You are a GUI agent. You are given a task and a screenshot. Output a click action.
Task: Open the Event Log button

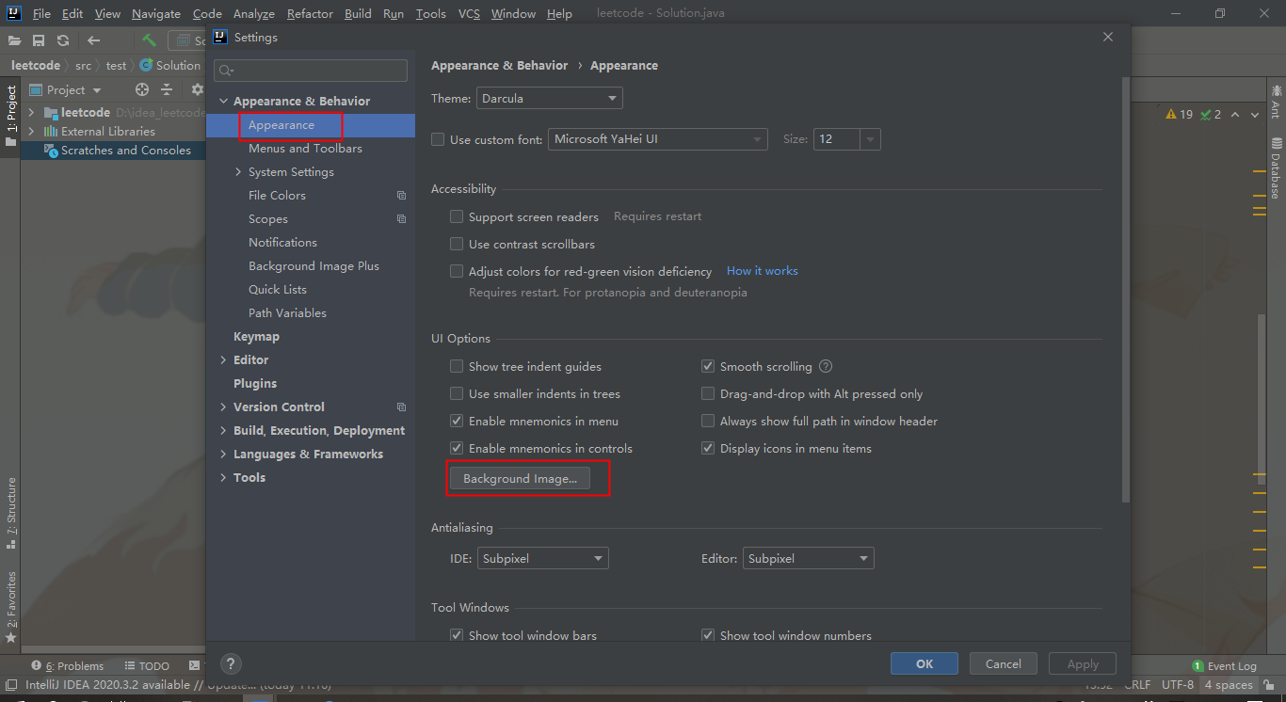(x=1224, y=665)
